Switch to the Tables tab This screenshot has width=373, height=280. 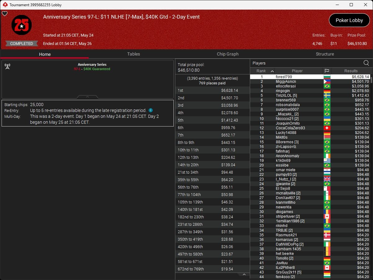coord(133,54)
